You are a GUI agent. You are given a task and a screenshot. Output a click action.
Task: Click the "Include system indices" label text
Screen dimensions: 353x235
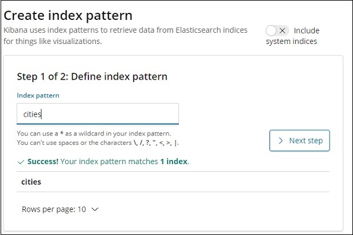(306, 30)
